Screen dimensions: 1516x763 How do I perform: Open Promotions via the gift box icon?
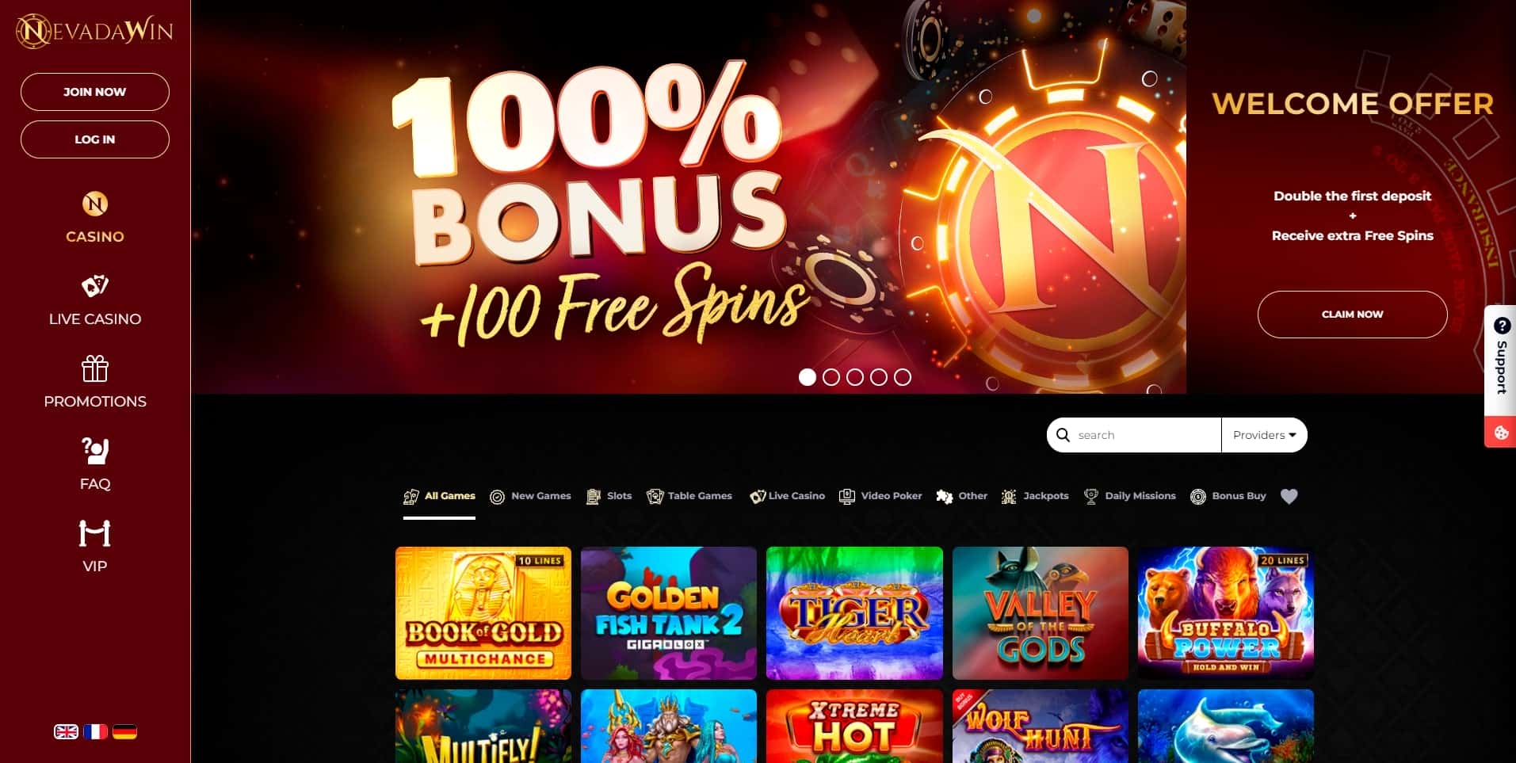click(95, 368)
